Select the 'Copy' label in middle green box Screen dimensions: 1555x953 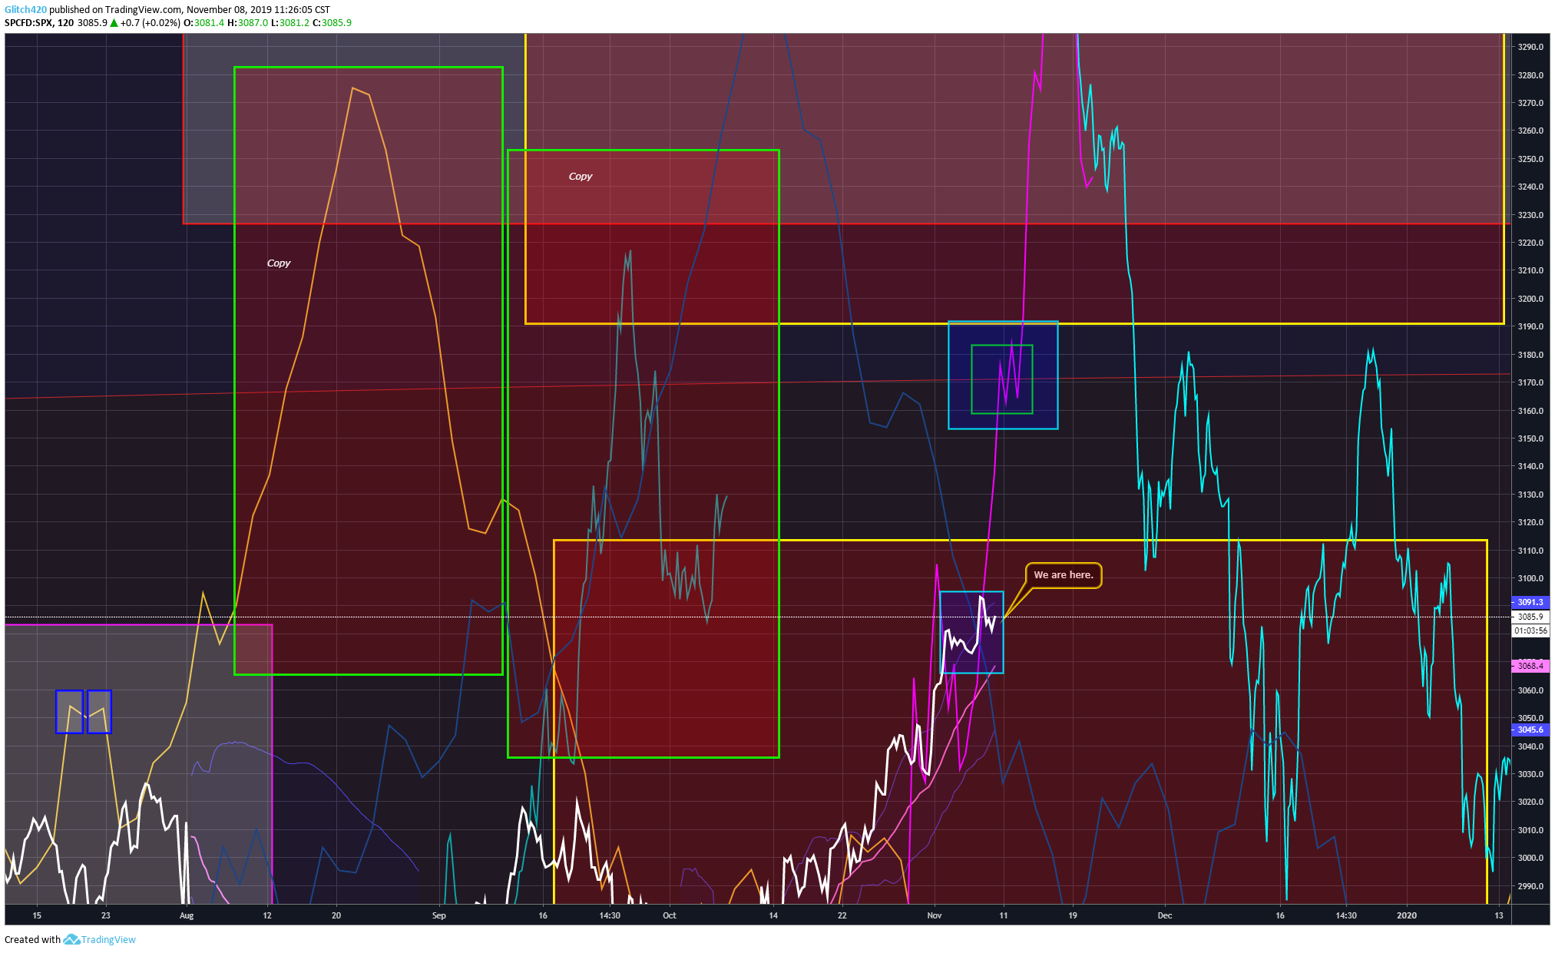581,177
